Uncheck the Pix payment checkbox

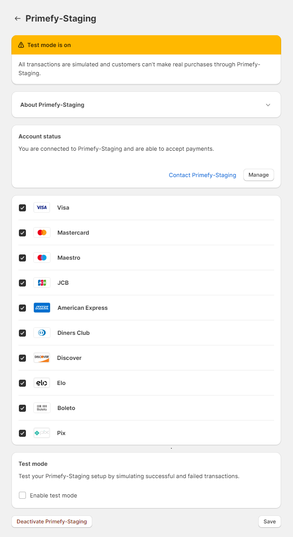click(22, 433)
